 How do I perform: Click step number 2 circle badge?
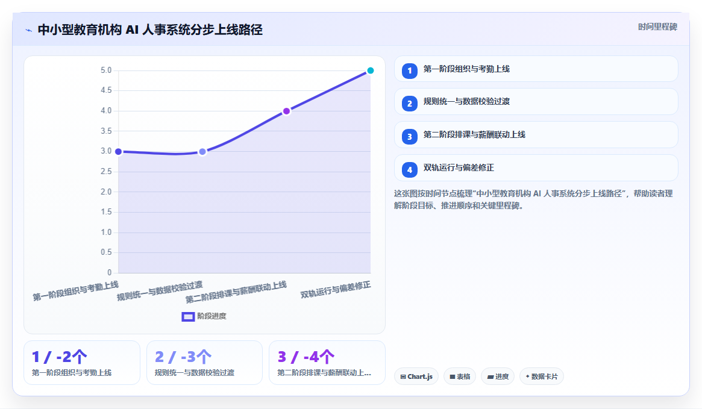coord(409,104)
